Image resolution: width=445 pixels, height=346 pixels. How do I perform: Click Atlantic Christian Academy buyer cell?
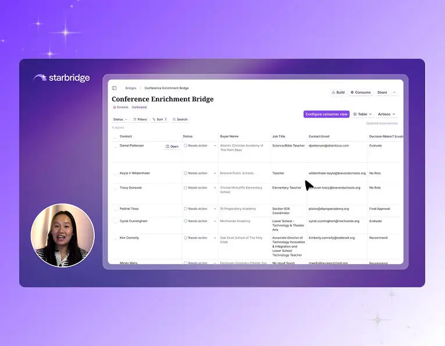[241, 148]
